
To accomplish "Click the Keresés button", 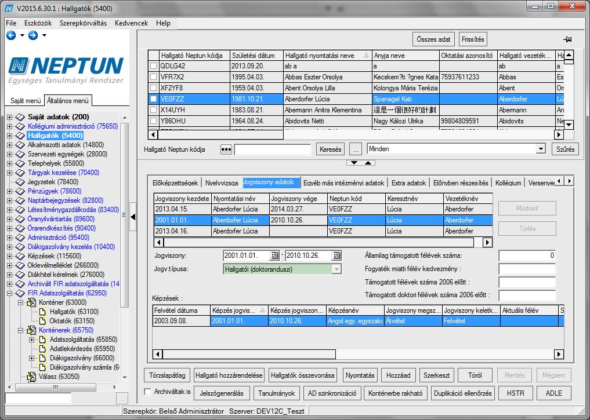I will 330,149.
